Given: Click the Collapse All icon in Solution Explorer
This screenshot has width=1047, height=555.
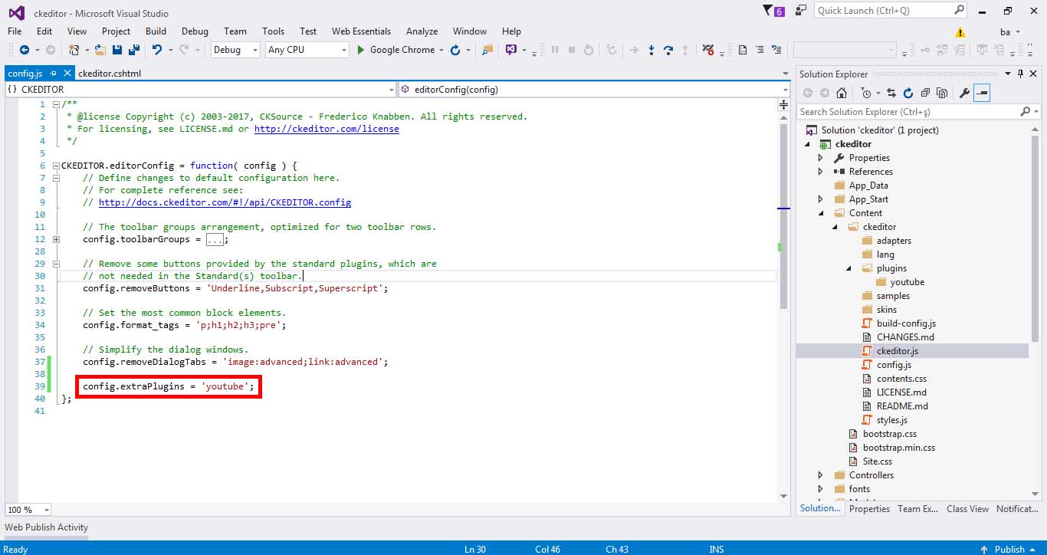Looking at the screenshot, I should click(925, 93).
